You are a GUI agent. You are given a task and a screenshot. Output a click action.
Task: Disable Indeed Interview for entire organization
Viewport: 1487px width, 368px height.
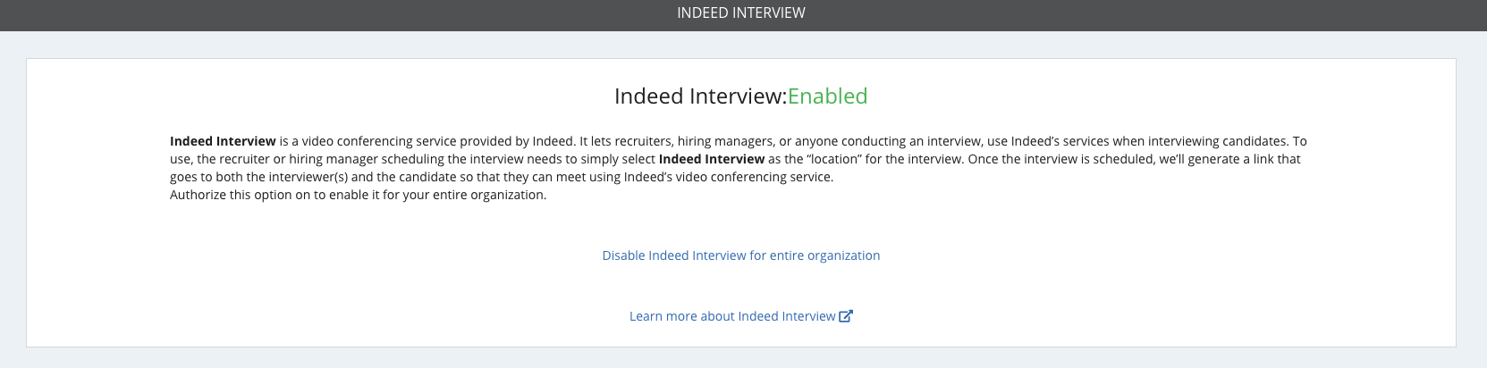pos(741,255)
